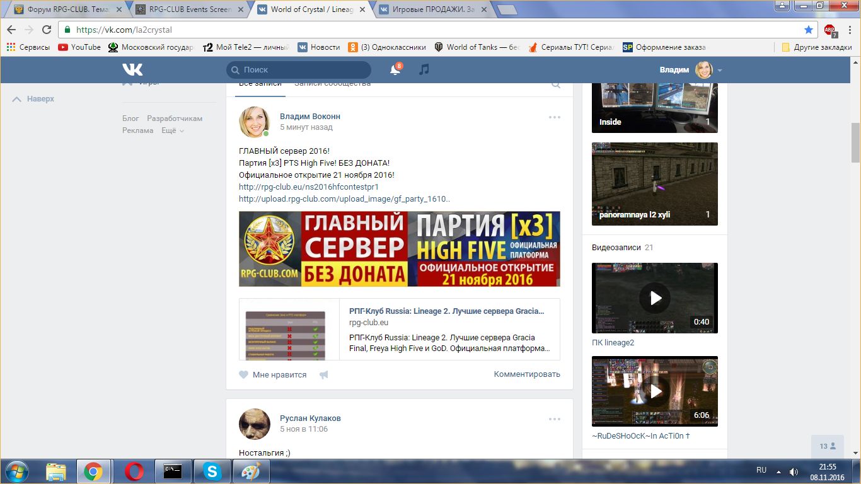
Task: Open the upload.rpg-club.com image link
Action: 344,199
